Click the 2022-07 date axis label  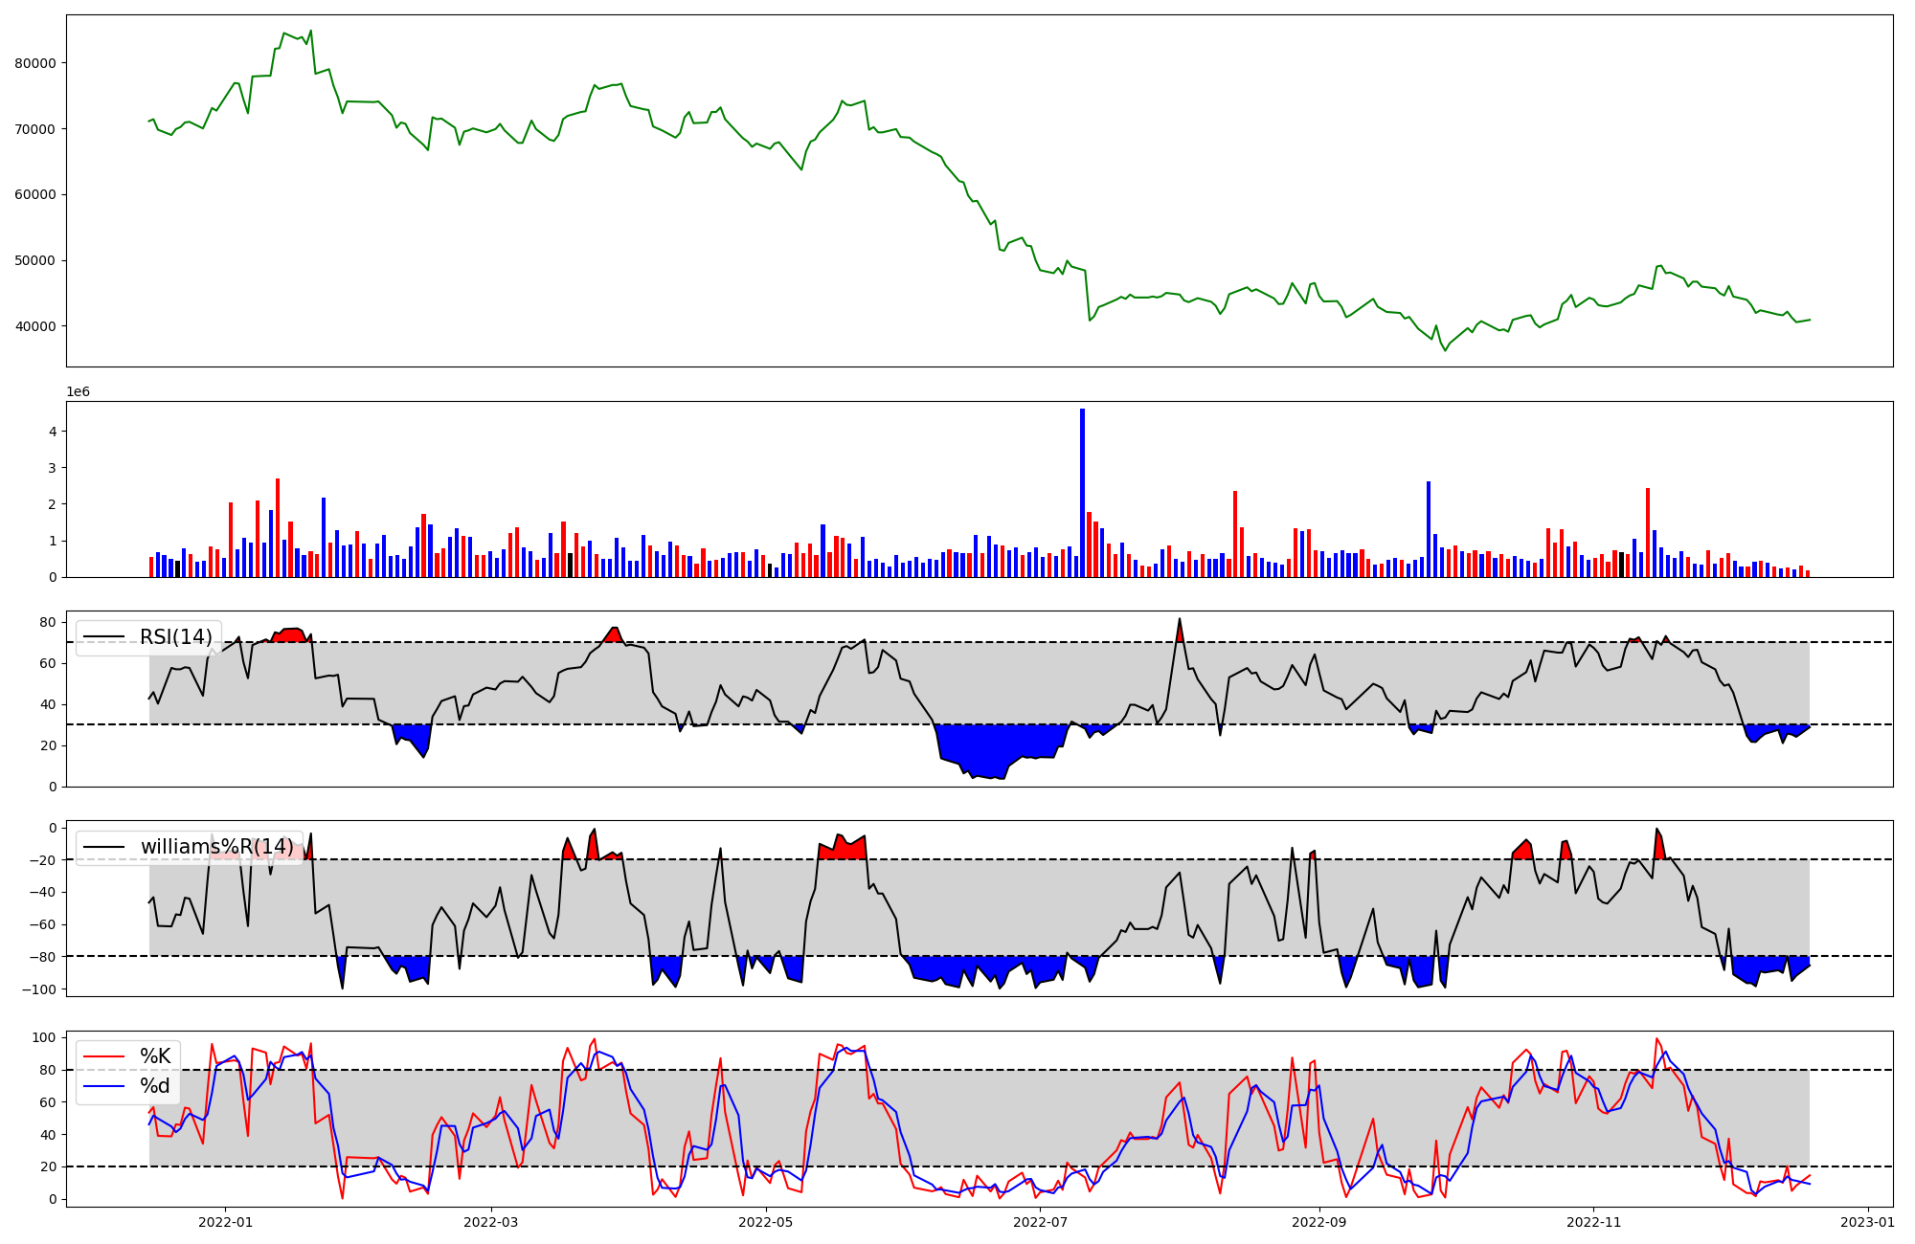pos(1040,1222)
